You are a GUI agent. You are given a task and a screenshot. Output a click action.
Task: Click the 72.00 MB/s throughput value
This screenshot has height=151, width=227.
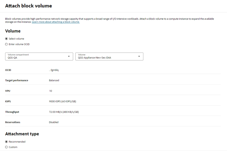click(x=64, y=112)
